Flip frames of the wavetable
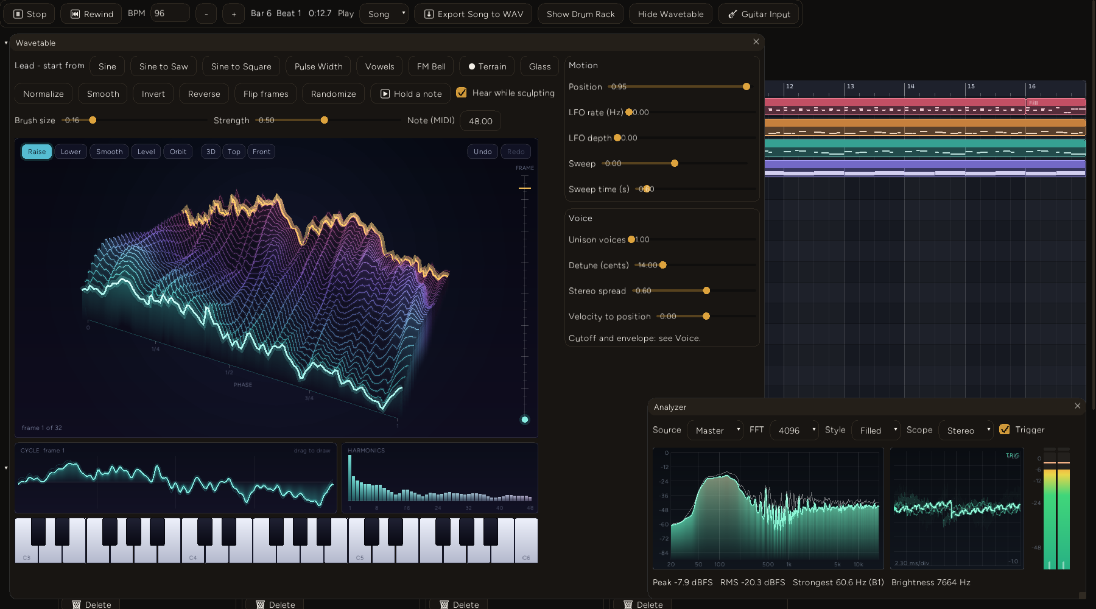The image size is (1096, 609). pos(265,94)
